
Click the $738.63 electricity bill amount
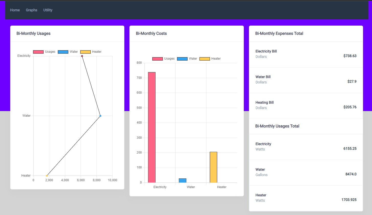click(350, 56)
